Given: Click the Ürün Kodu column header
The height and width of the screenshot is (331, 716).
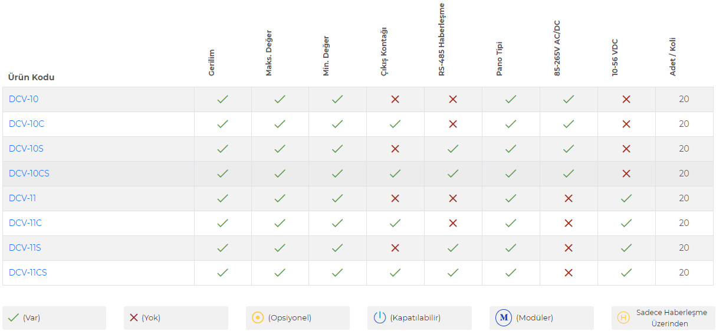Looking at the screenshot, I should click(x=31, y=77).
